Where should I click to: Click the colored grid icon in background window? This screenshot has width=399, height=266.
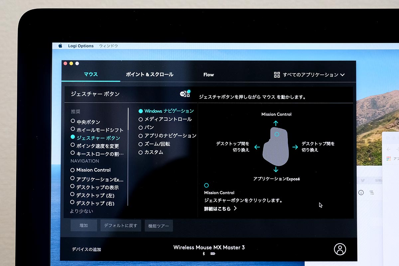pos(389,159)
